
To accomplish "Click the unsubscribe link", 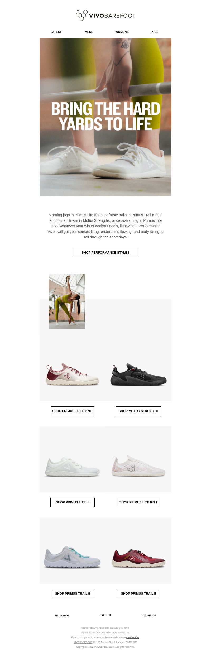I will pyautogui.click(x=133, y=637).
